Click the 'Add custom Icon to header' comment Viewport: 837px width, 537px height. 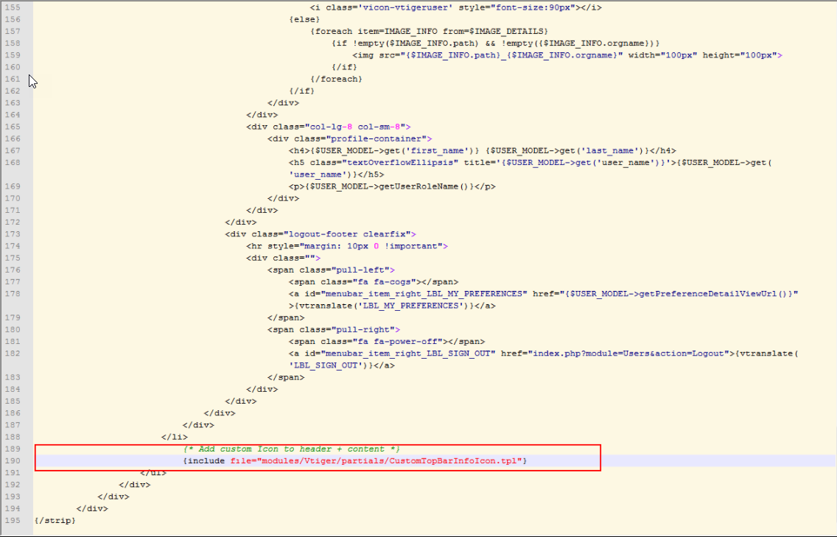tap(292, 449)
